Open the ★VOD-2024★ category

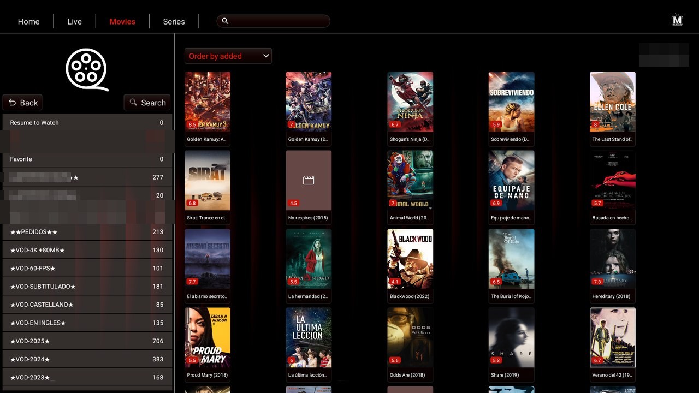coord(87,359)
